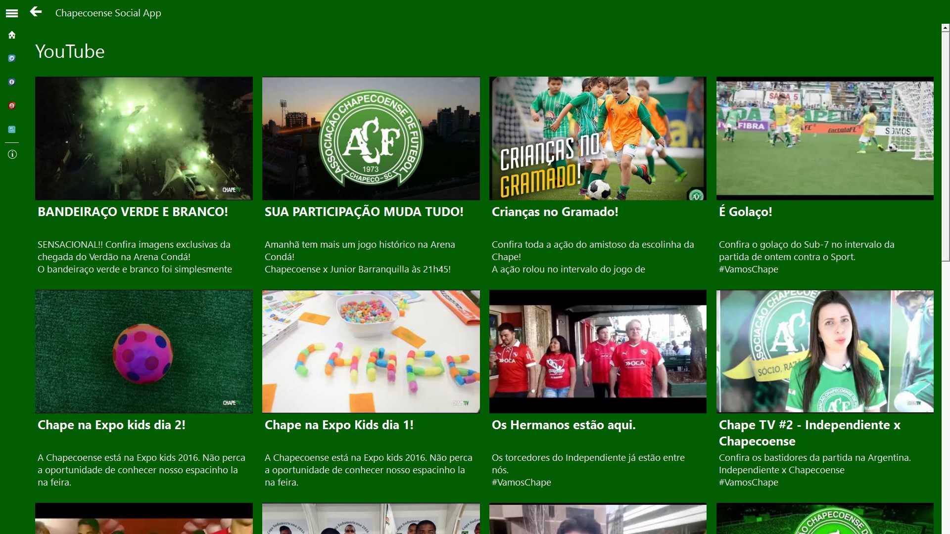Click SUA PARTICIPAÇÃO MUDA TUDO! title
Image resolution: width=950 pixels, height=534 pixels.
coord(364,212)
